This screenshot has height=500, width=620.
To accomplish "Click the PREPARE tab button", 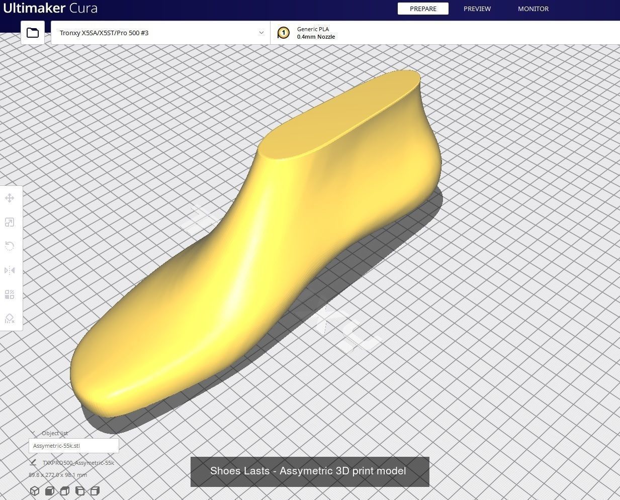I will (x=422, y=9).
